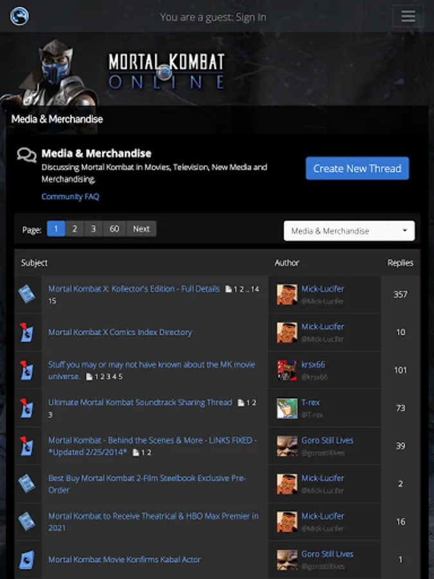
Task: Open the hamburger menu
Action: 408,16
